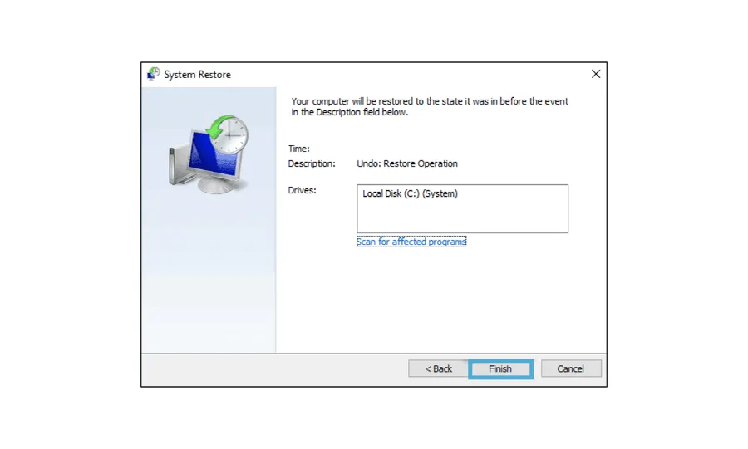Click the Drives: label
This screenshot has width=748, height=449.
point(302,190)
